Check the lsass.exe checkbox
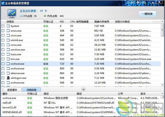 (3, 54)
